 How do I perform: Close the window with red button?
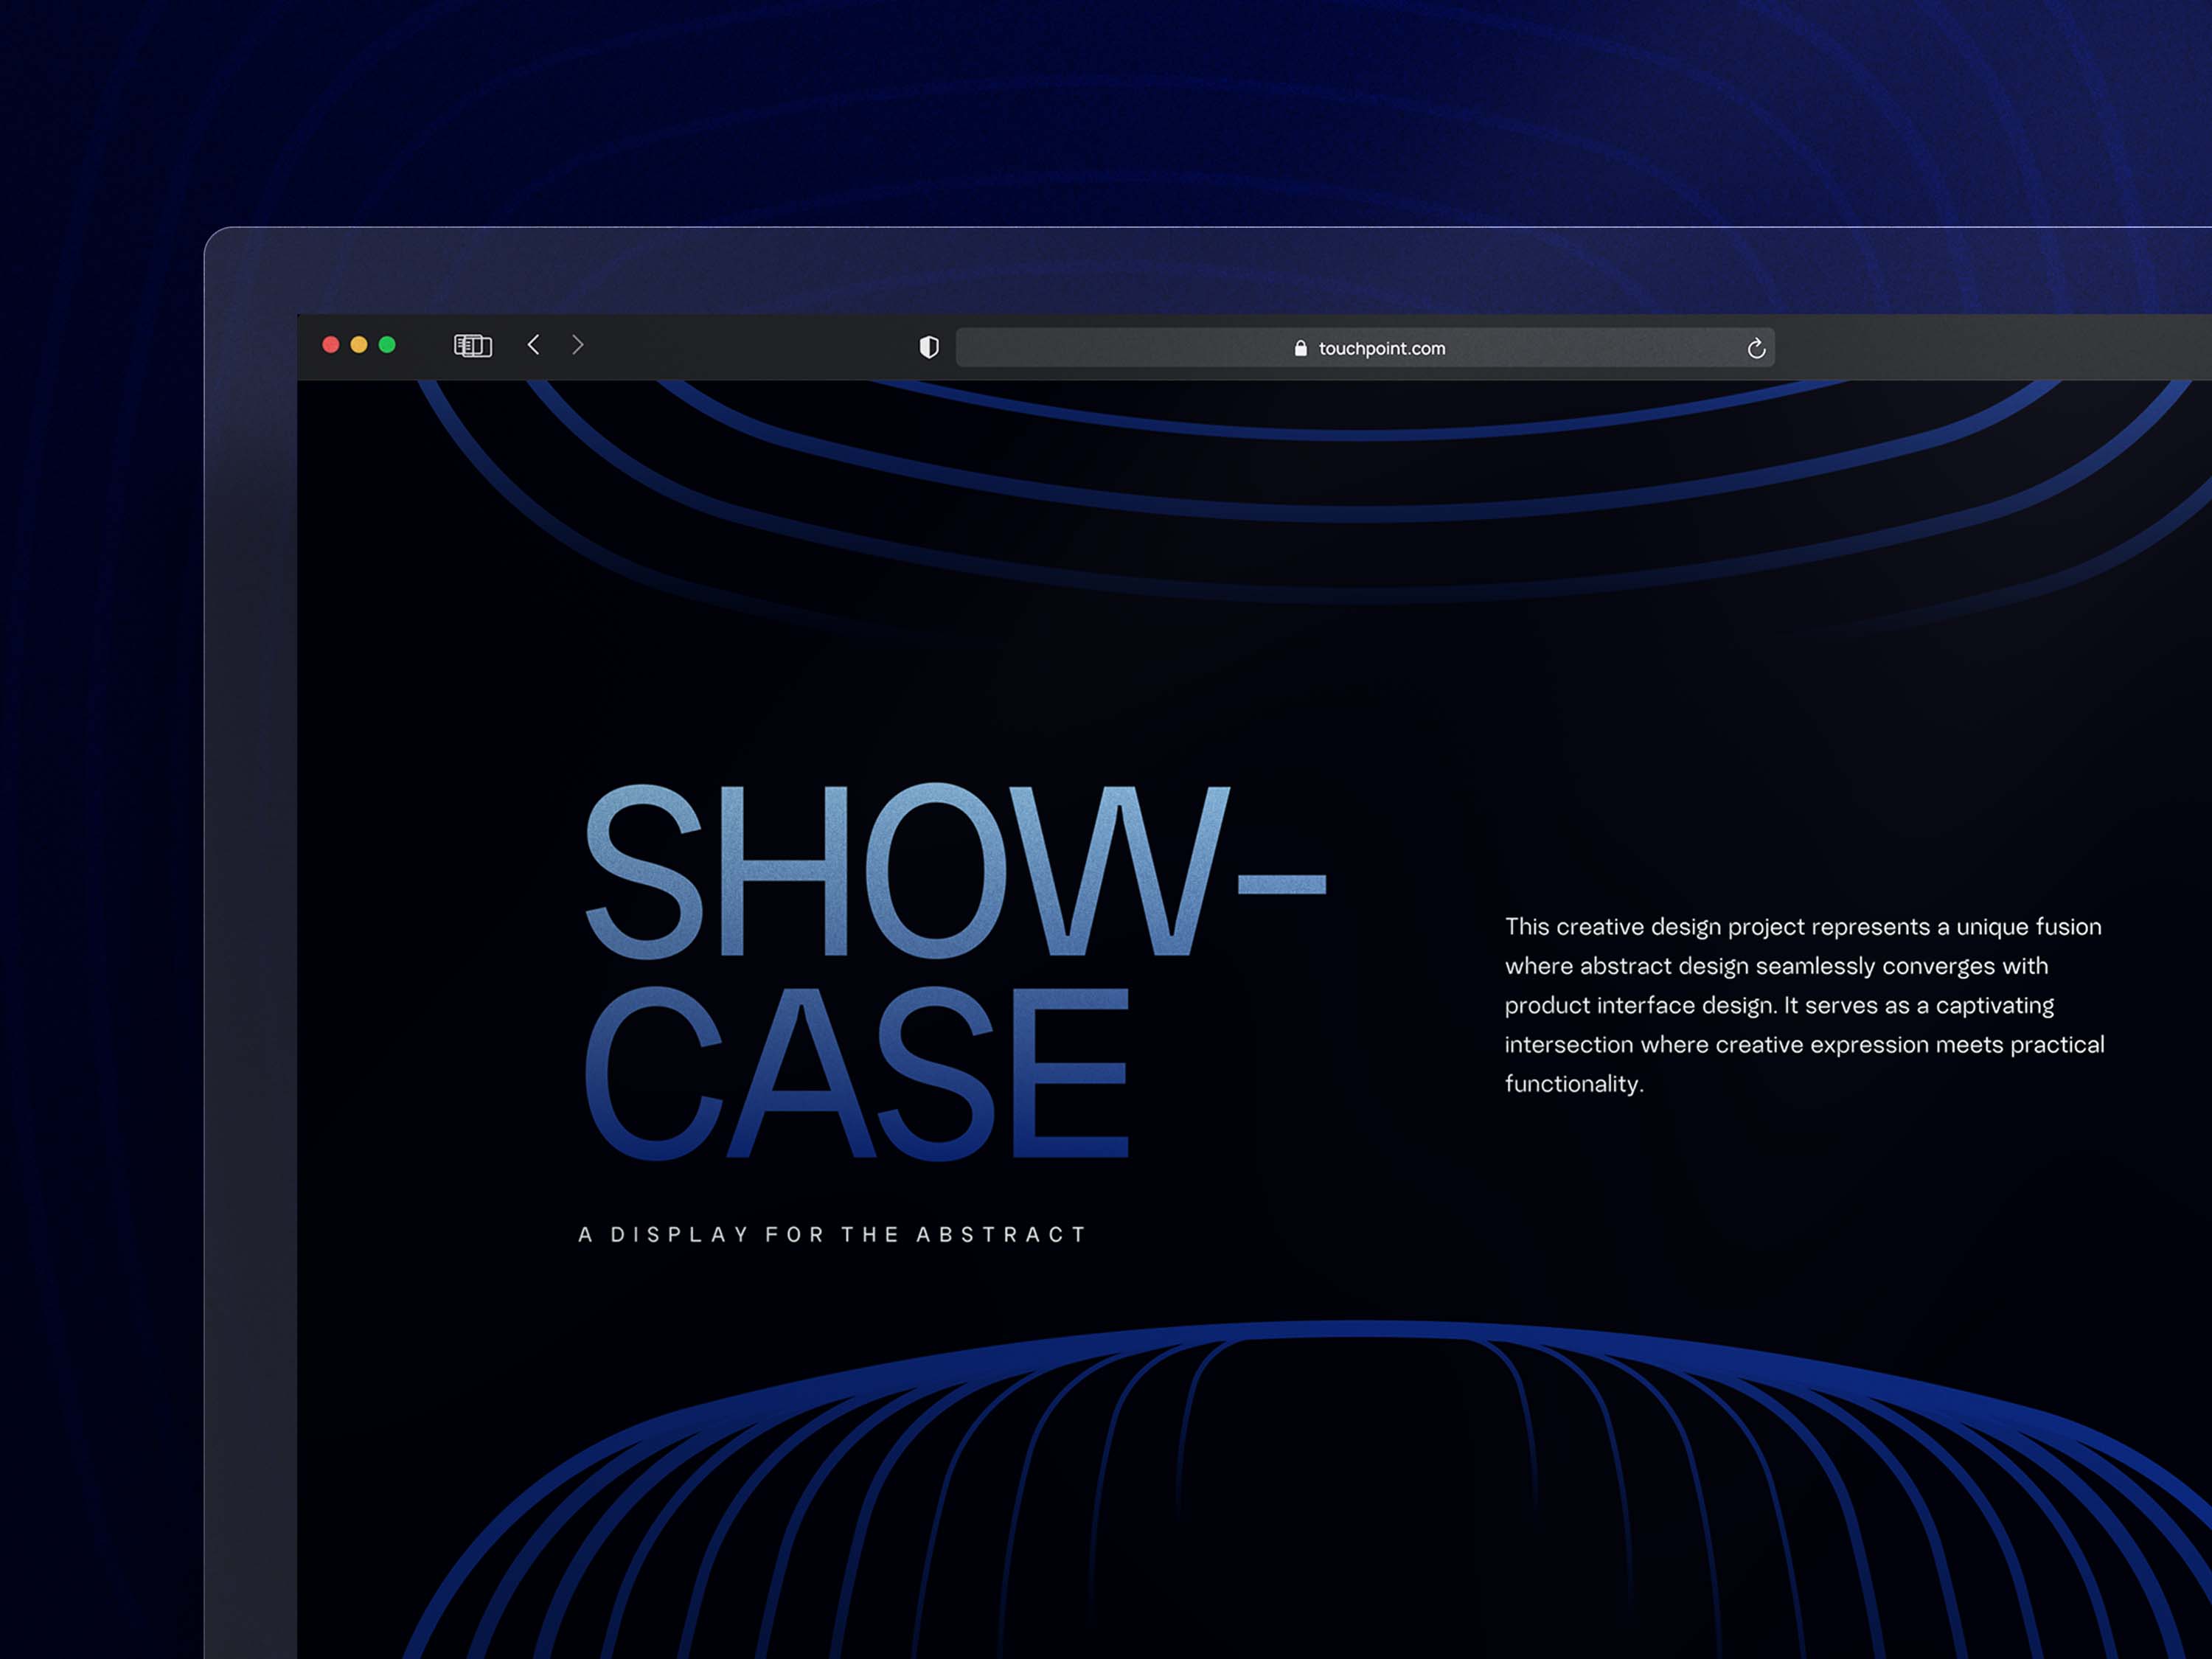click(331, 345)
